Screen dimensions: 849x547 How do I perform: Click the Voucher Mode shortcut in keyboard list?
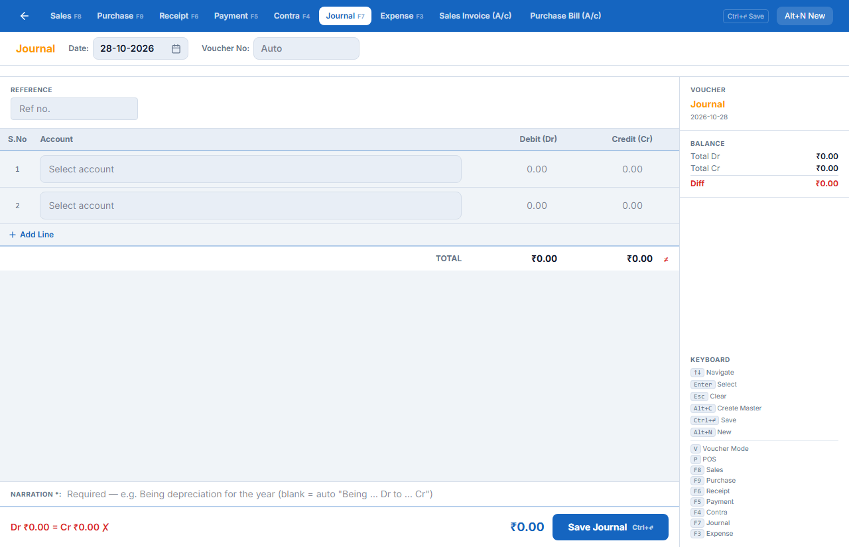[x=720, y=449]
